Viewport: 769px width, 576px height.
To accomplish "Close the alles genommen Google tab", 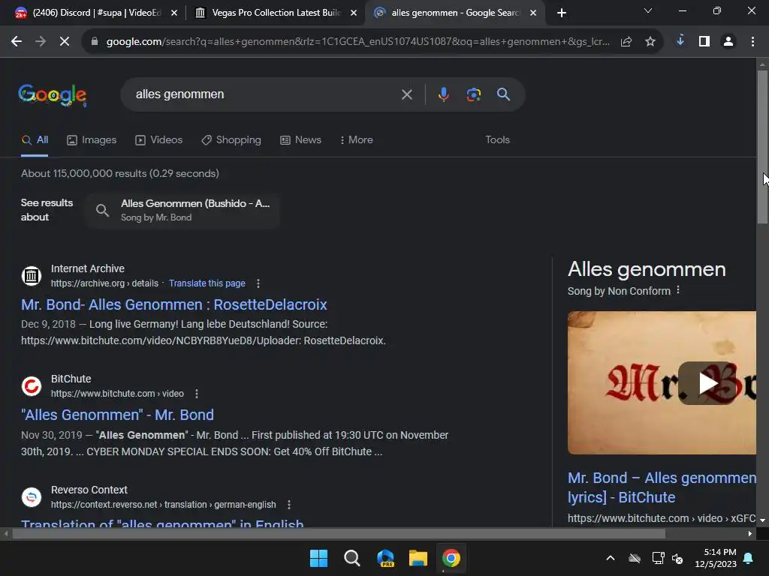I will (533, 13).
